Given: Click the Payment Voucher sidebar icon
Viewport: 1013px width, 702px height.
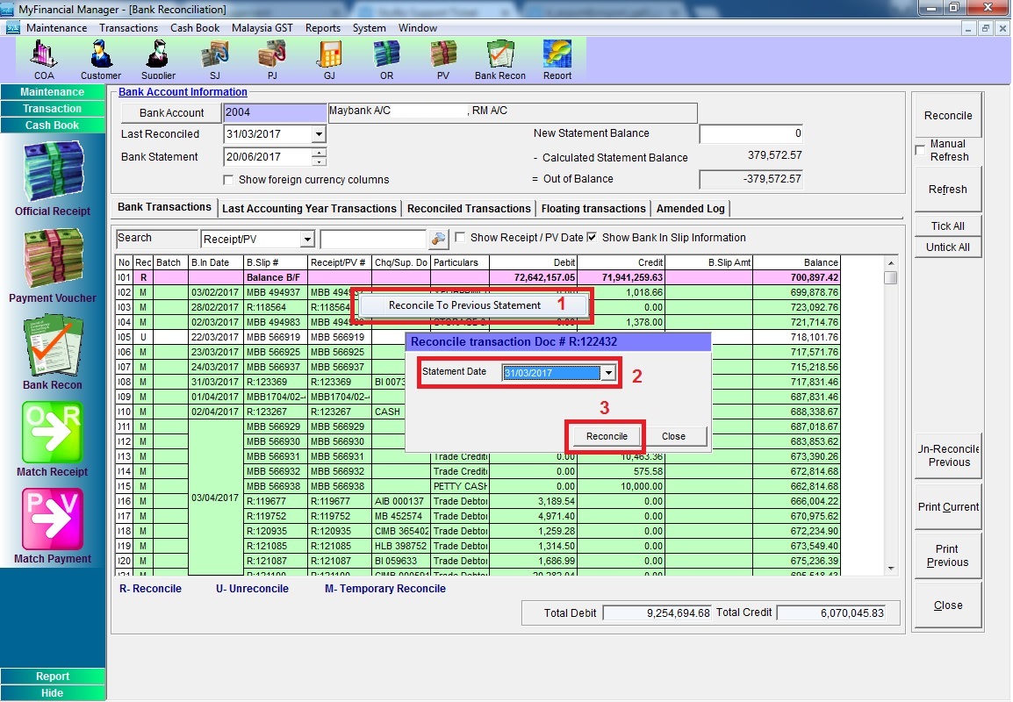Looking at the screenshot, I should [53, 265].
